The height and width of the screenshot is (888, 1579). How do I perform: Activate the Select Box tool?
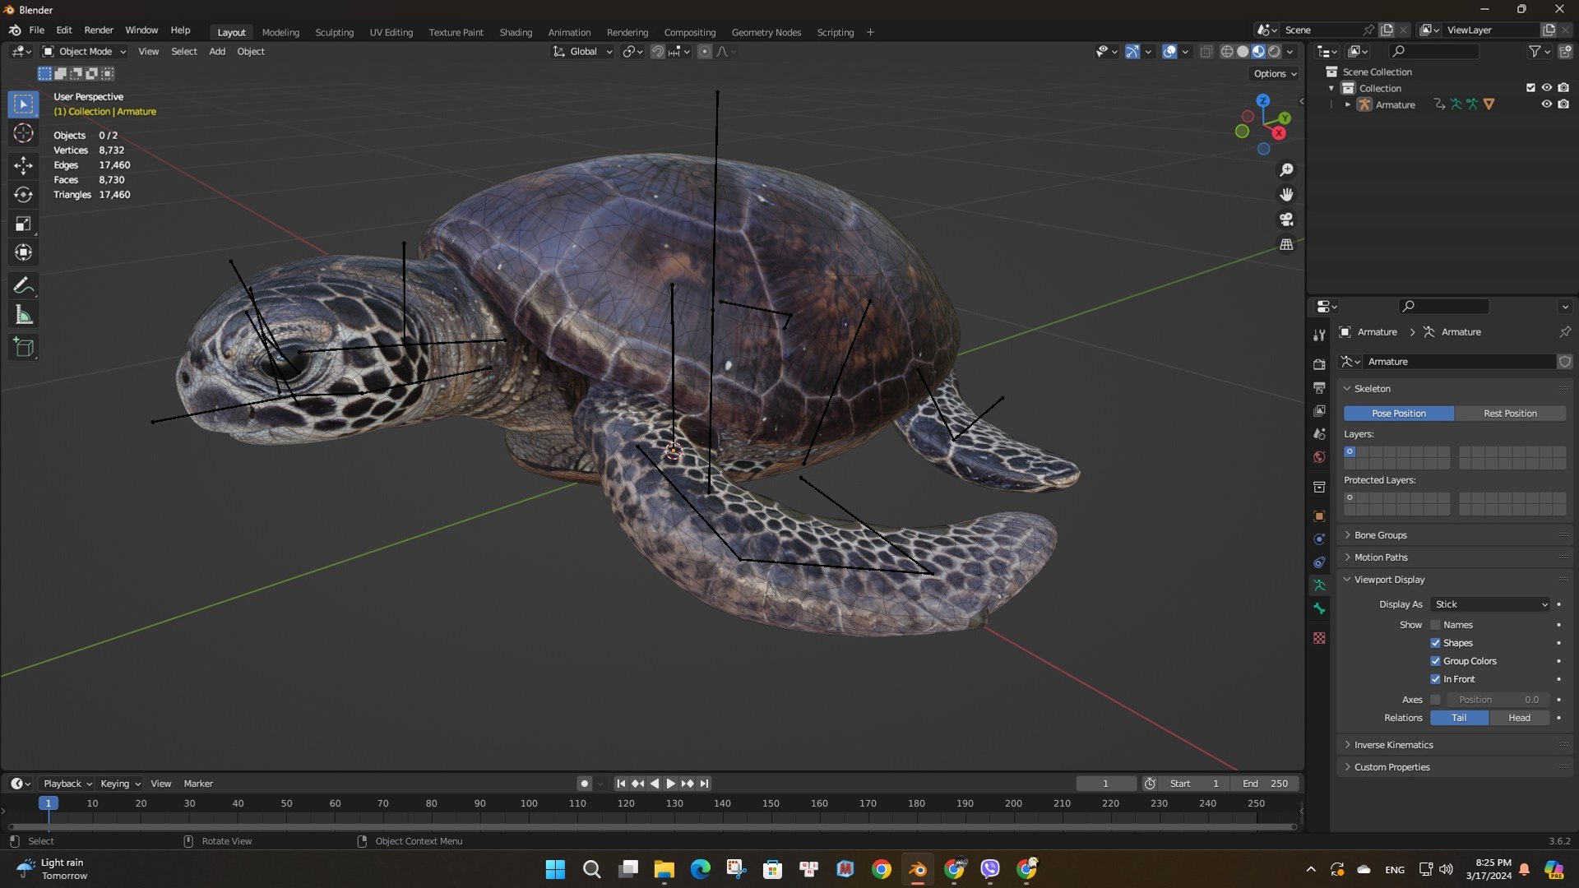23,104
